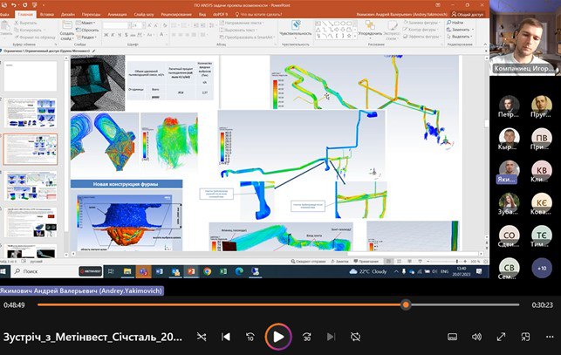Open the Дизайн ribbon tab
Screen dimensions: 561x355
tap(67, 15)
